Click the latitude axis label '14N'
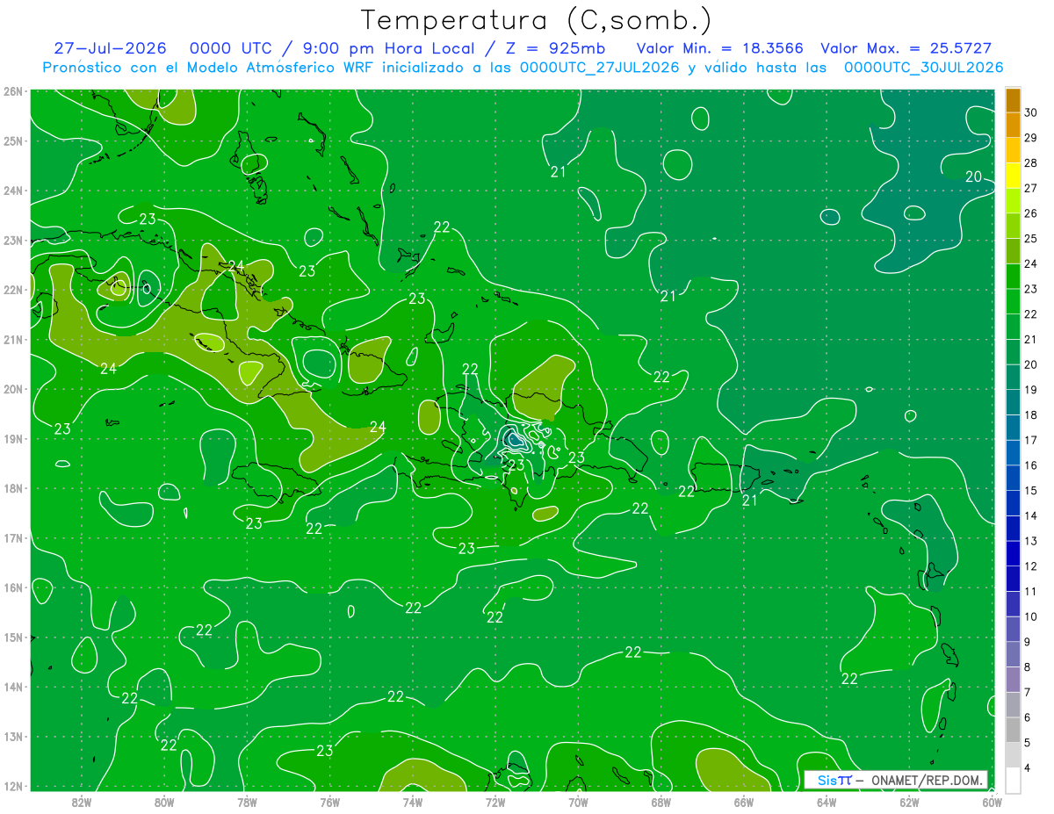The image size is (1054, 814). tap(13, 687)
